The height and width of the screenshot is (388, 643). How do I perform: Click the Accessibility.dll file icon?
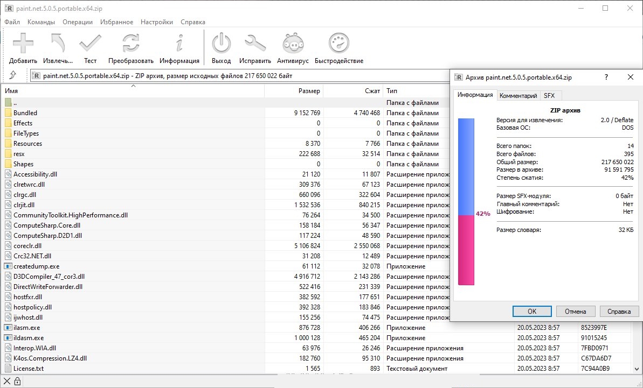pyautogui.click(x=8, y=174)
